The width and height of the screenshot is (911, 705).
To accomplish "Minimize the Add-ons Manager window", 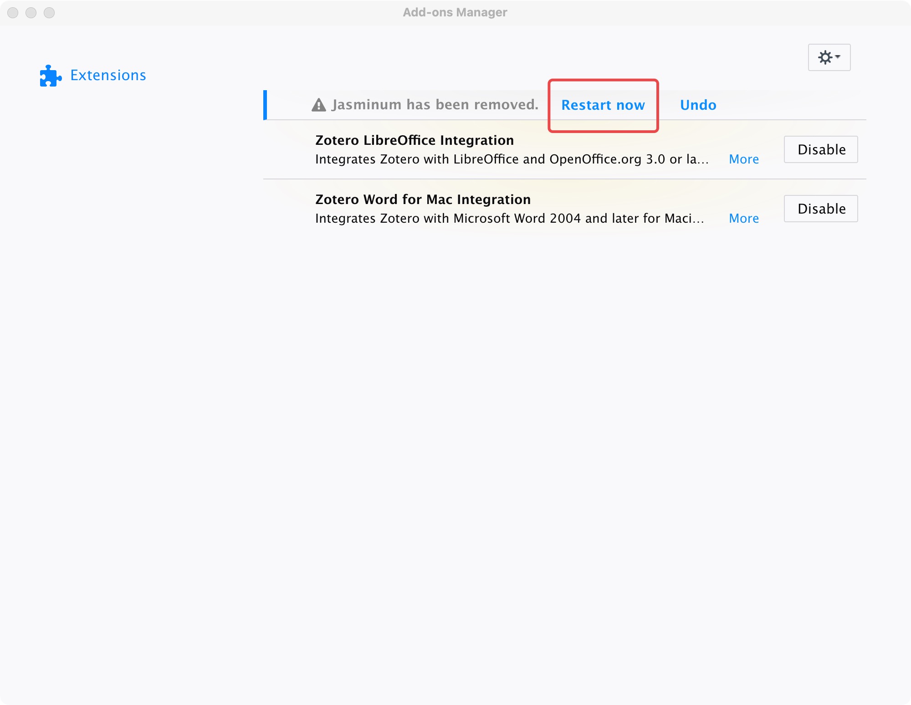I will coord(31,13).
